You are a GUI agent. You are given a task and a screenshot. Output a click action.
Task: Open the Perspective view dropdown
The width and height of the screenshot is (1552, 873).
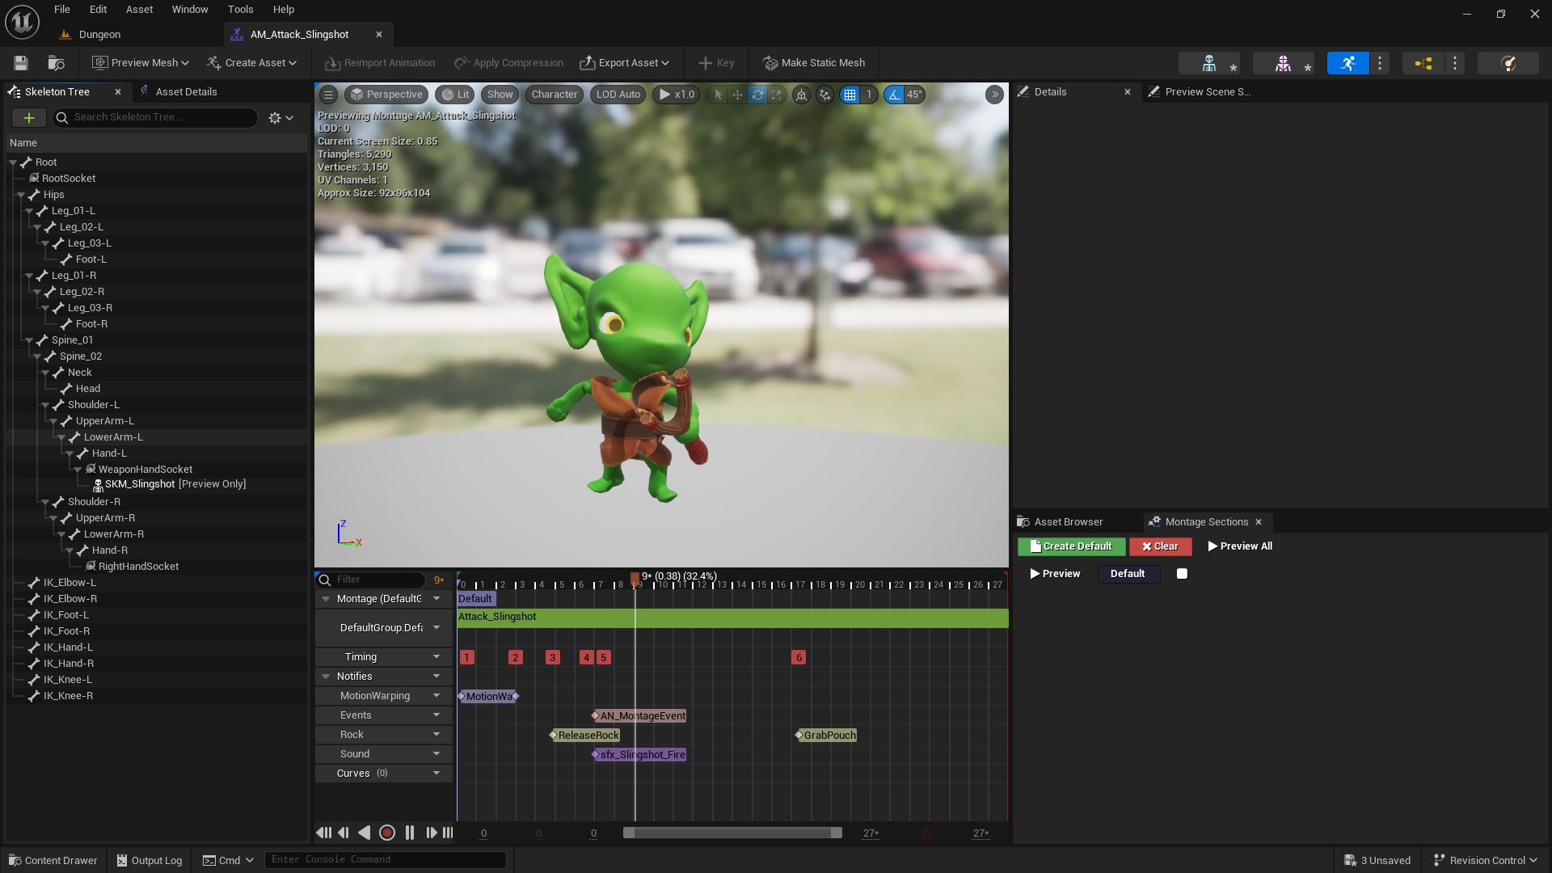coord(386,95)
